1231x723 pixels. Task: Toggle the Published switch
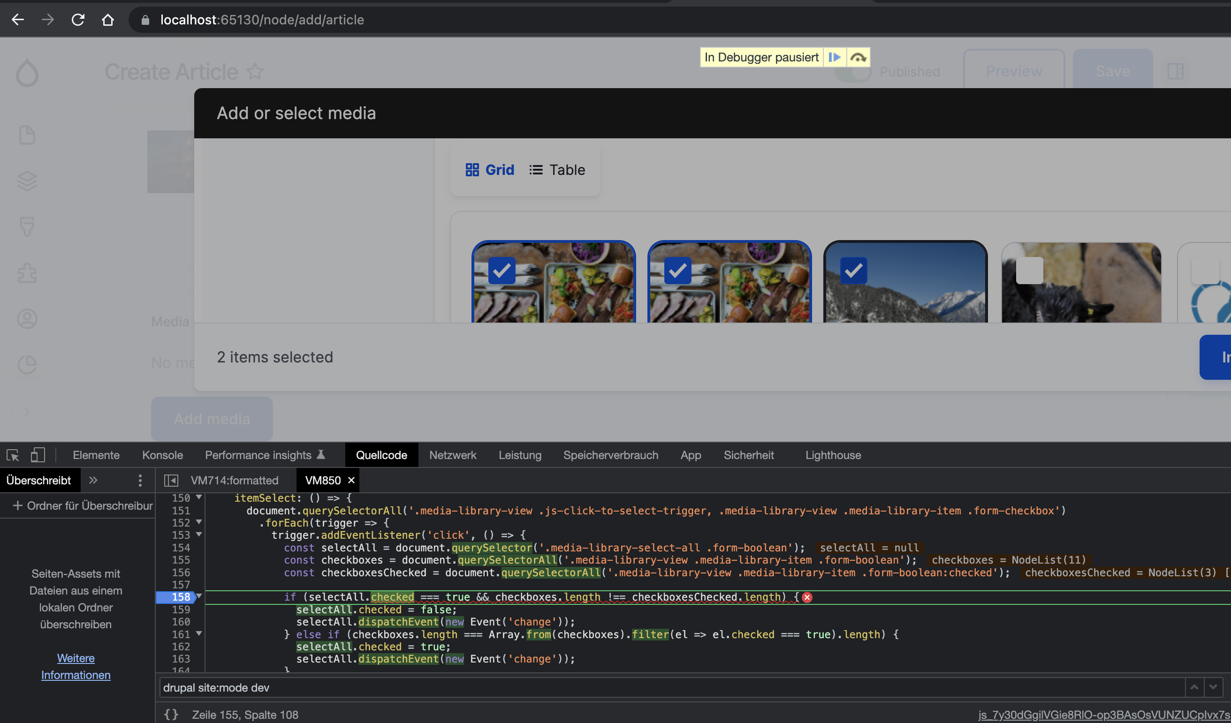[x=853, y=71]
